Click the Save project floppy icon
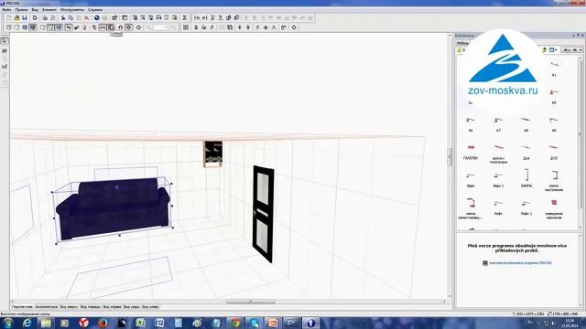The image size is (586, 329). [x=25, y=17]
